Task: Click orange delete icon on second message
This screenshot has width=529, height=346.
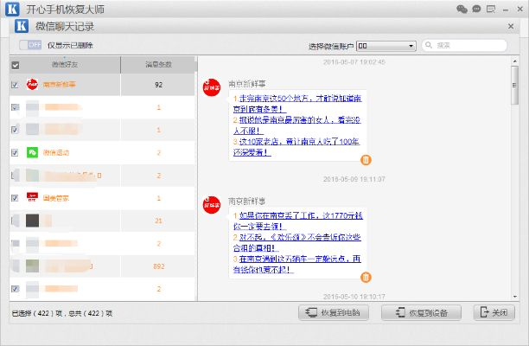Action: pyautogui.click(x=366, y=277)
